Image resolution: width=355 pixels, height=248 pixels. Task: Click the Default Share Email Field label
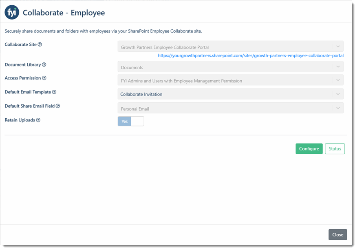tap(30, 106)
